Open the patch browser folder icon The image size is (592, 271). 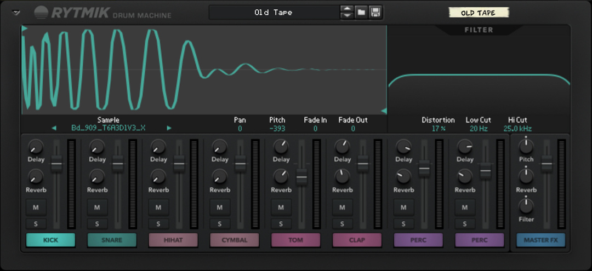(361, 13)
